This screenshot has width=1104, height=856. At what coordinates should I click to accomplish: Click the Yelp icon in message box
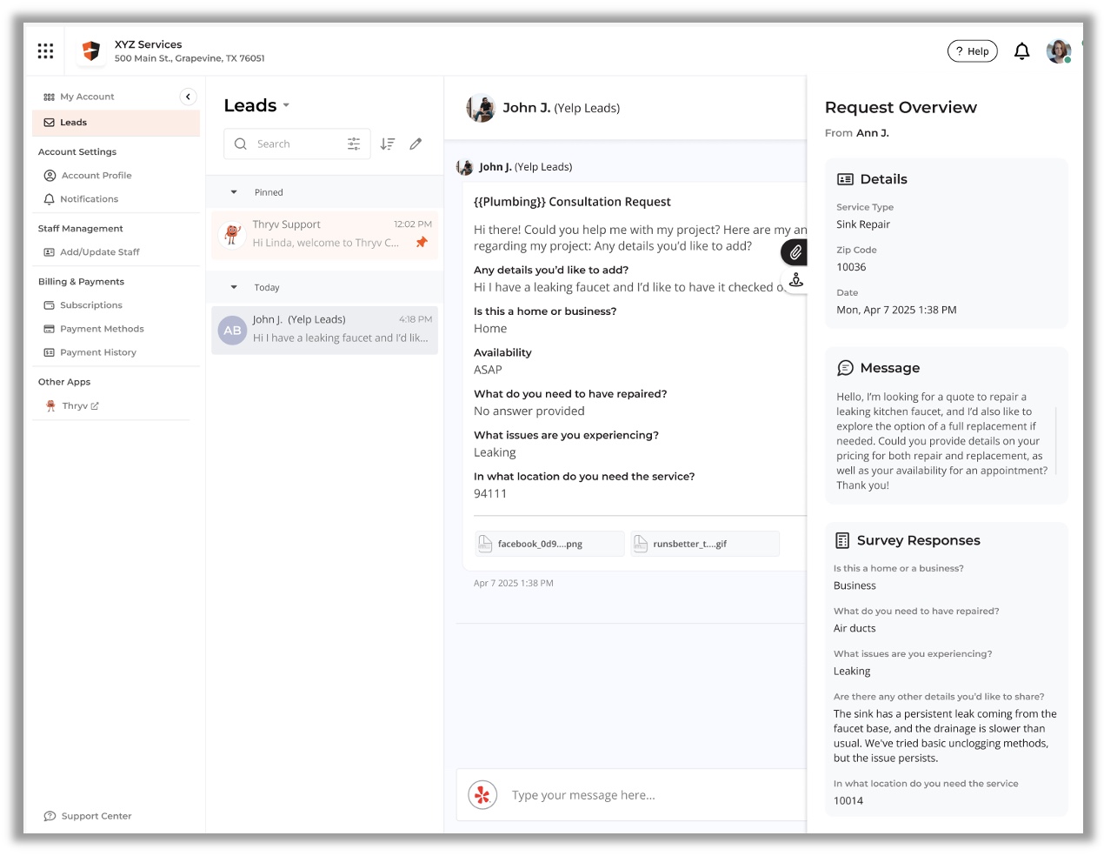[482, 795]
